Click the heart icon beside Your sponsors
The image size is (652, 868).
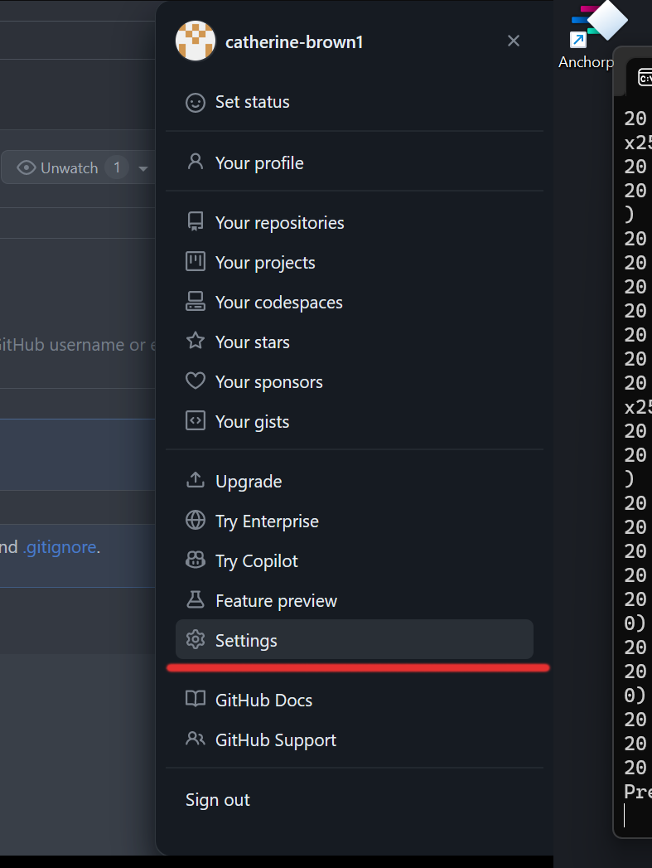pyautogui.click(x=196, y=381)
